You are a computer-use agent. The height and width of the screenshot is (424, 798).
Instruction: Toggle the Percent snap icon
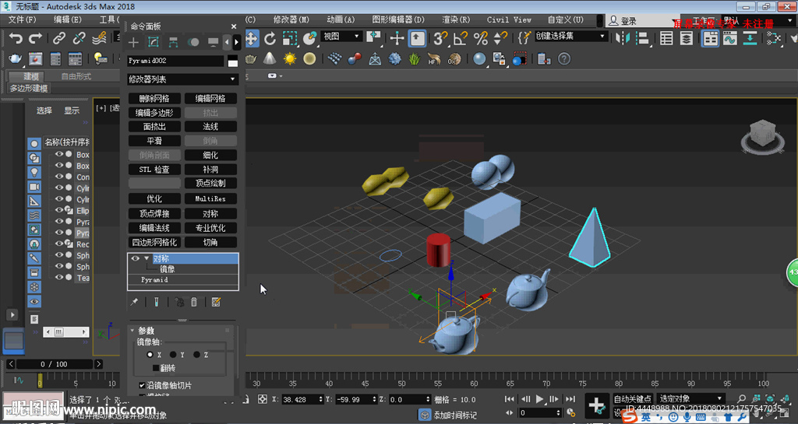coord(480,38)
